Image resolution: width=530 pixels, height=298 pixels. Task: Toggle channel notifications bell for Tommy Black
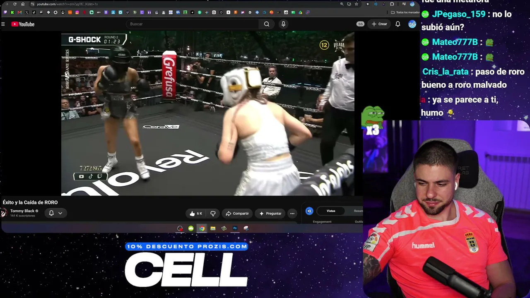51,213
